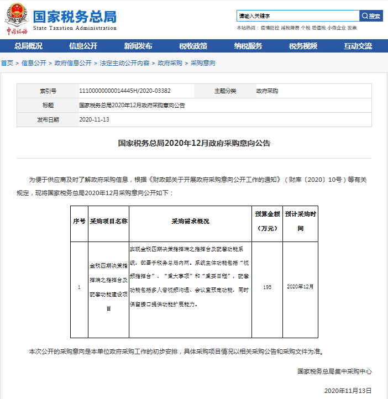Image resolution: width=388 pixels, height=399 pixels.
Task: Open the 税收政策 navigation menu
Action: (193, 46)
